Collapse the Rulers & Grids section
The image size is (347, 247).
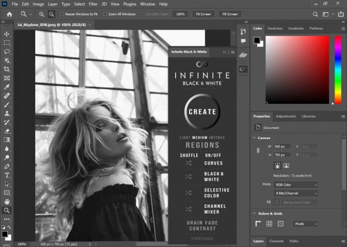[x=254, y=213]
